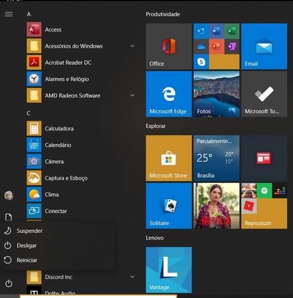This screenshot has height=298, width=293.
Task: Click the Lenovo group title
Action: 155,238
